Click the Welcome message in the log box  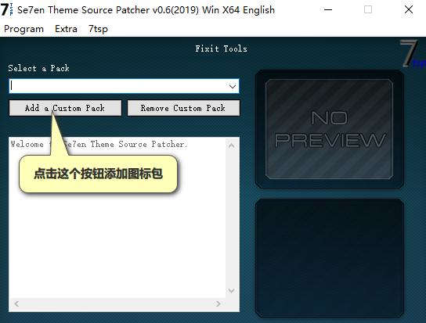(x=99, y=144)
